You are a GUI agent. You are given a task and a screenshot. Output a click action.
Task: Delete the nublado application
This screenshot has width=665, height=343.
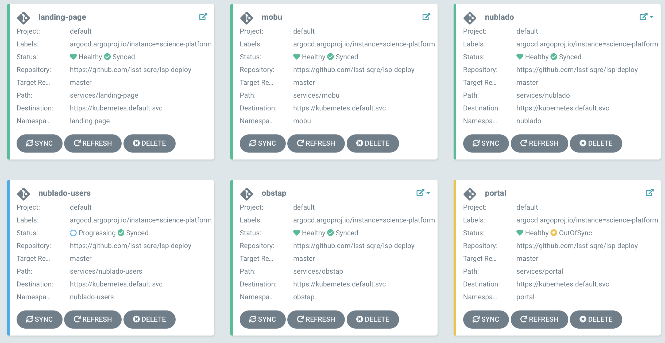coord(596,143)
